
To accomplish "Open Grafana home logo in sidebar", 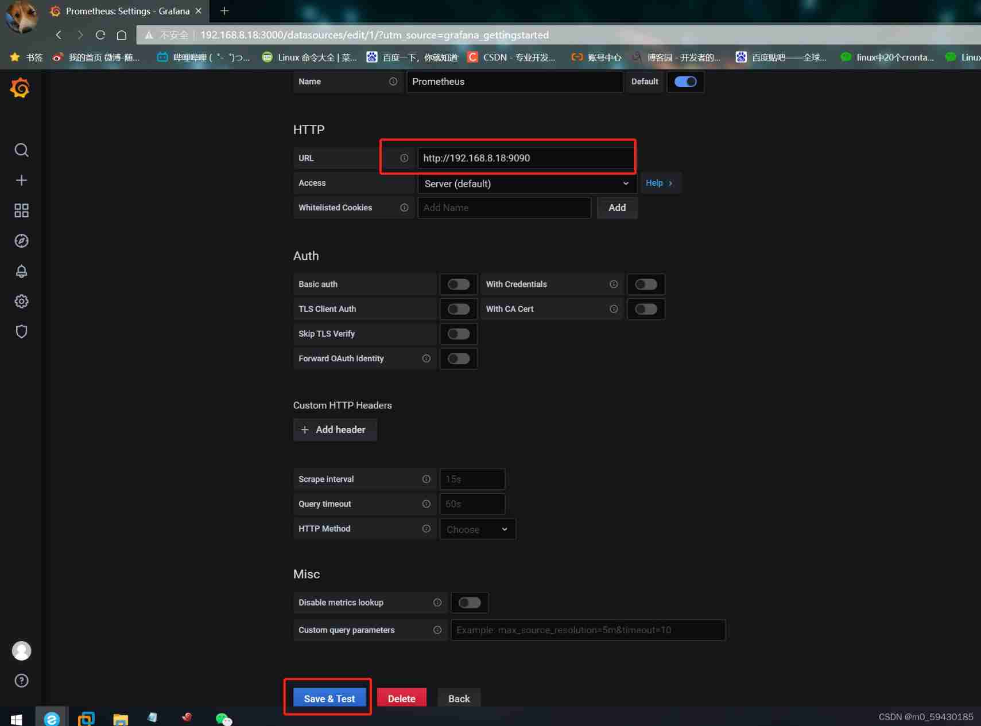I will pos(20,88).
